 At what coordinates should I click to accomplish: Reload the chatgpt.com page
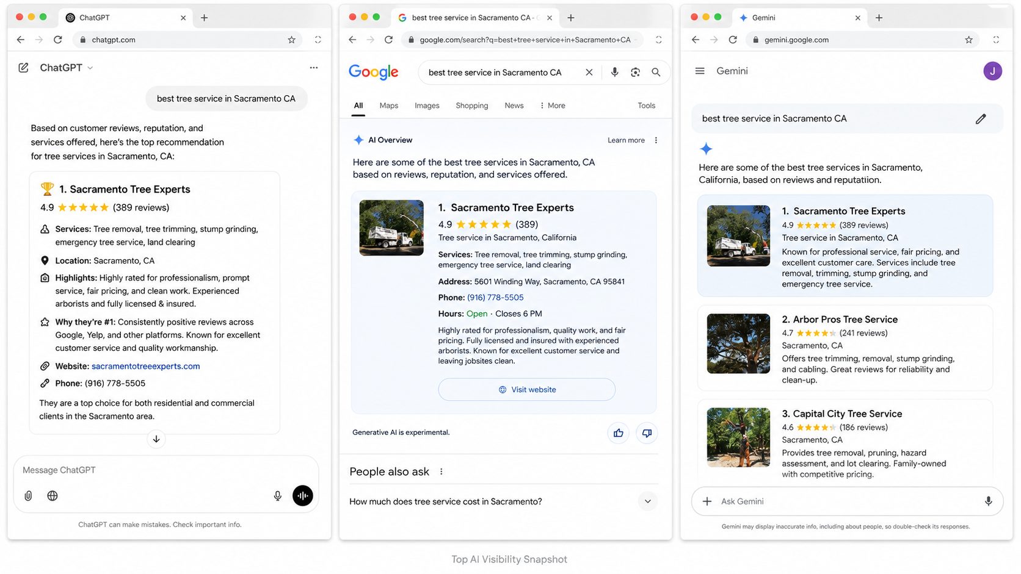[x=58, y=40]
